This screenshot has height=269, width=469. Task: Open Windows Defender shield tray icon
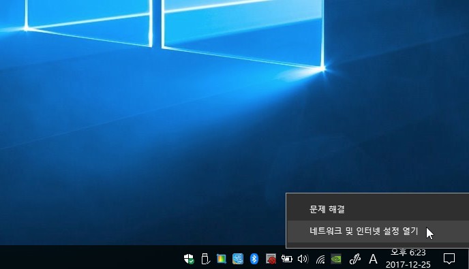189,259
